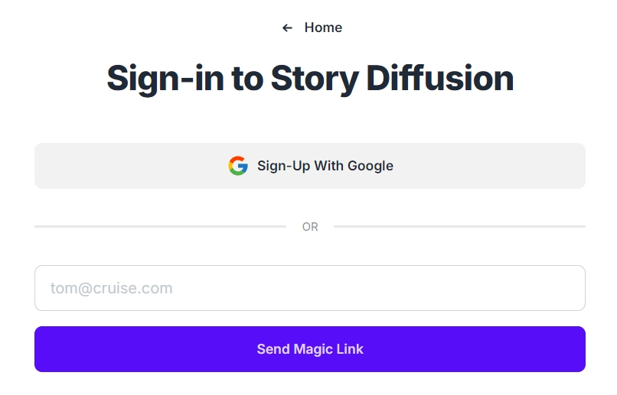Screen dimensions: 617x395
Task: Click the Google logo icon
Action: point(238,166)
